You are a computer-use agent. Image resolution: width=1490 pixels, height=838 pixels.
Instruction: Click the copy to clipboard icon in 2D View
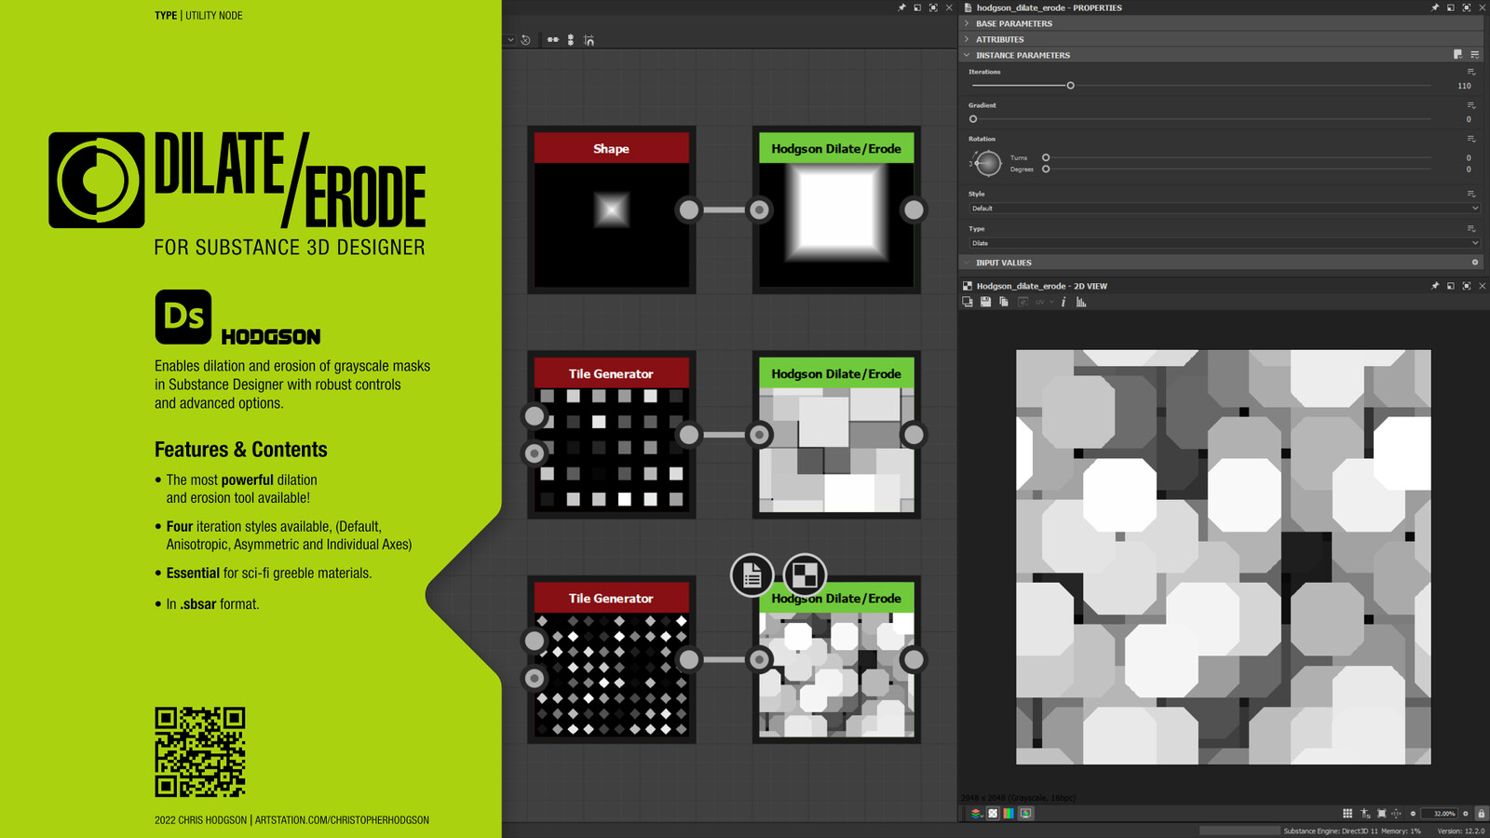pyautogui.click(x=1004, y=302)
